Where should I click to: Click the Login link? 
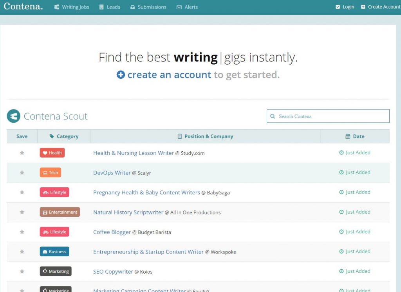tap(345, 7)
